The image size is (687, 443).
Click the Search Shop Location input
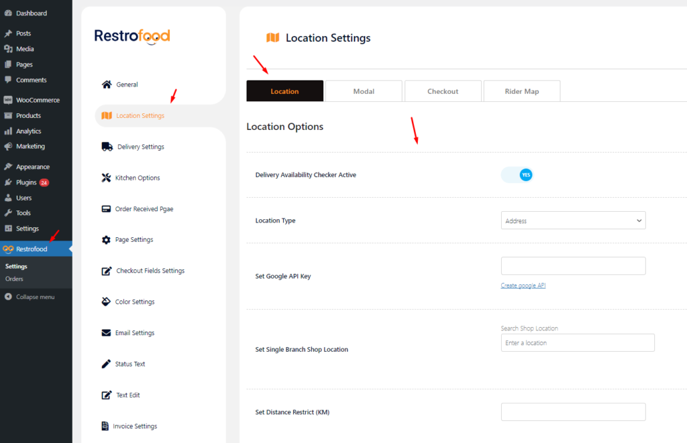[577, 343]
